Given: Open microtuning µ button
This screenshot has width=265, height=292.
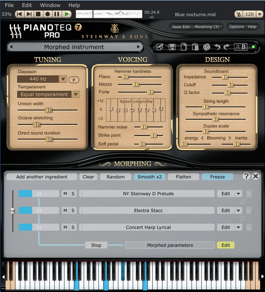Looking at the screenshot, I should [x=74, y=80].
